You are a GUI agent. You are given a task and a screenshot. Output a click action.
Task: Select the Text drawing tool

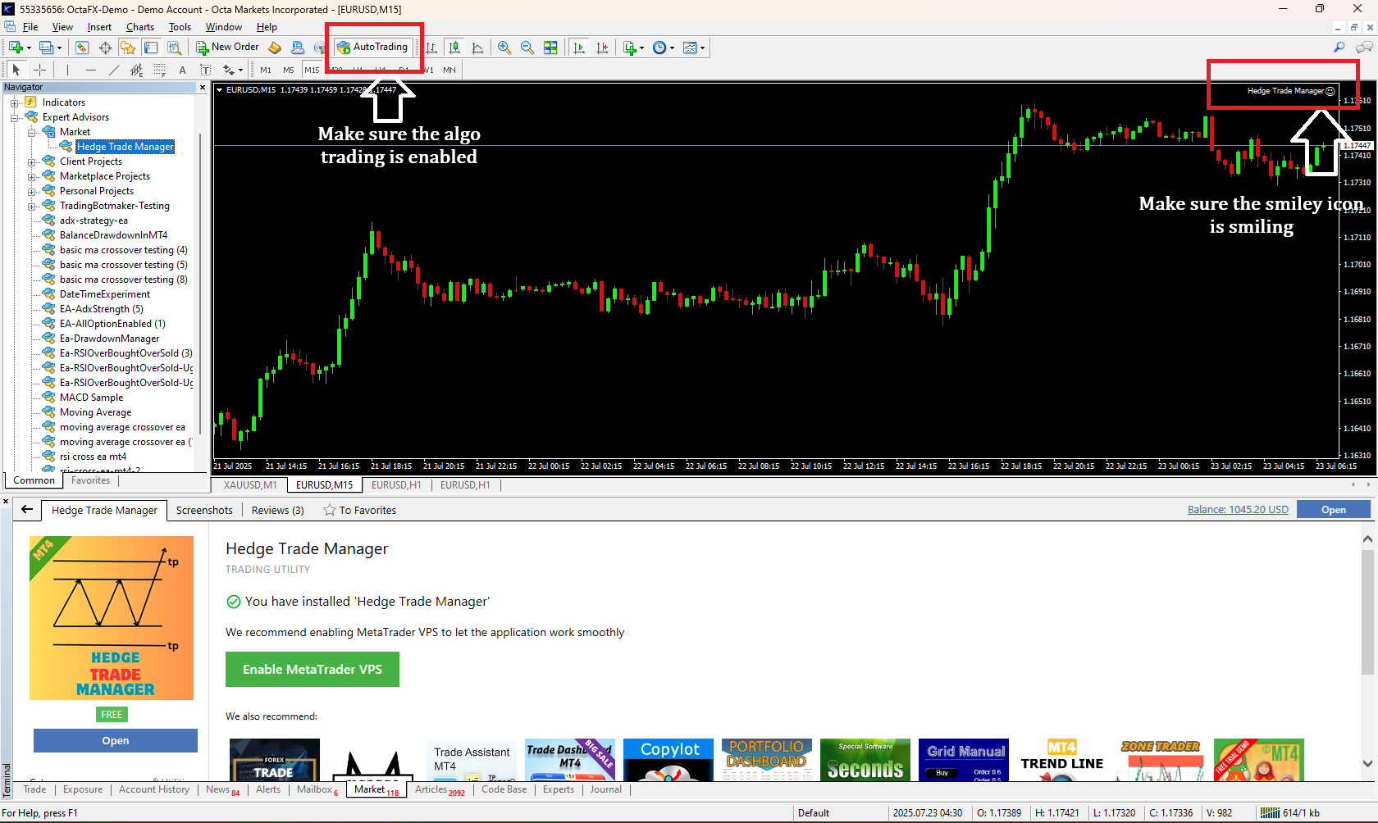tap(183, 70)
